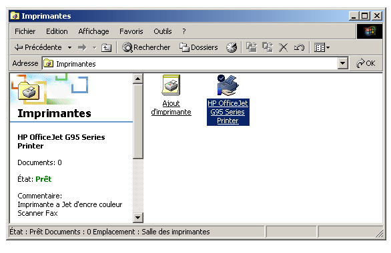Click the left pane scrollbar thumb

coord(137,121)
